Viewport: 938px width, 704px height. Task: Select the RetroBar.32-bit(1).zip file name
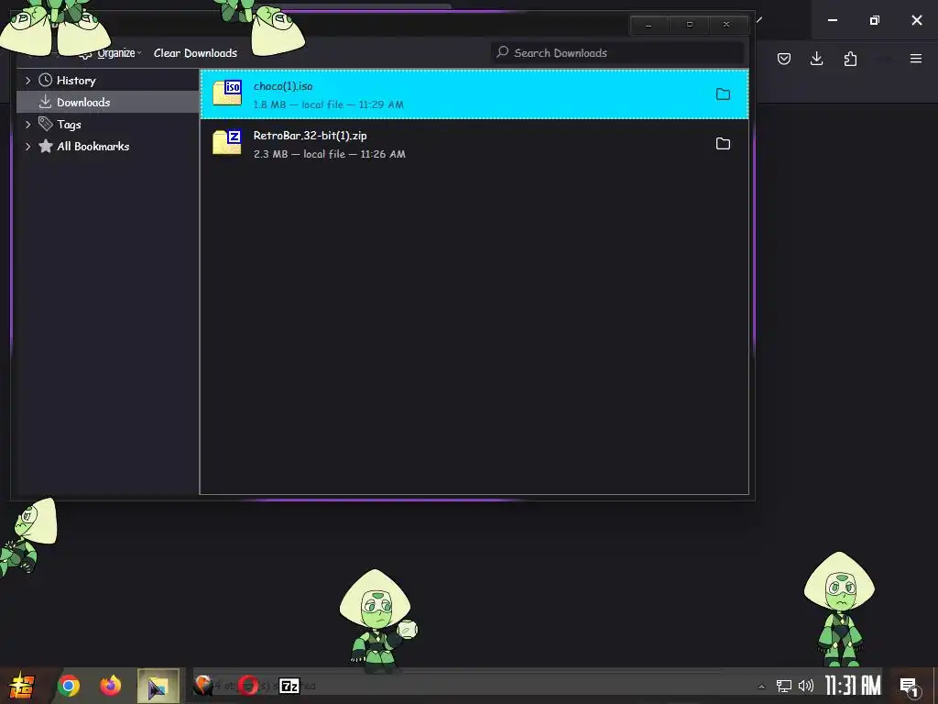[310, 136]
